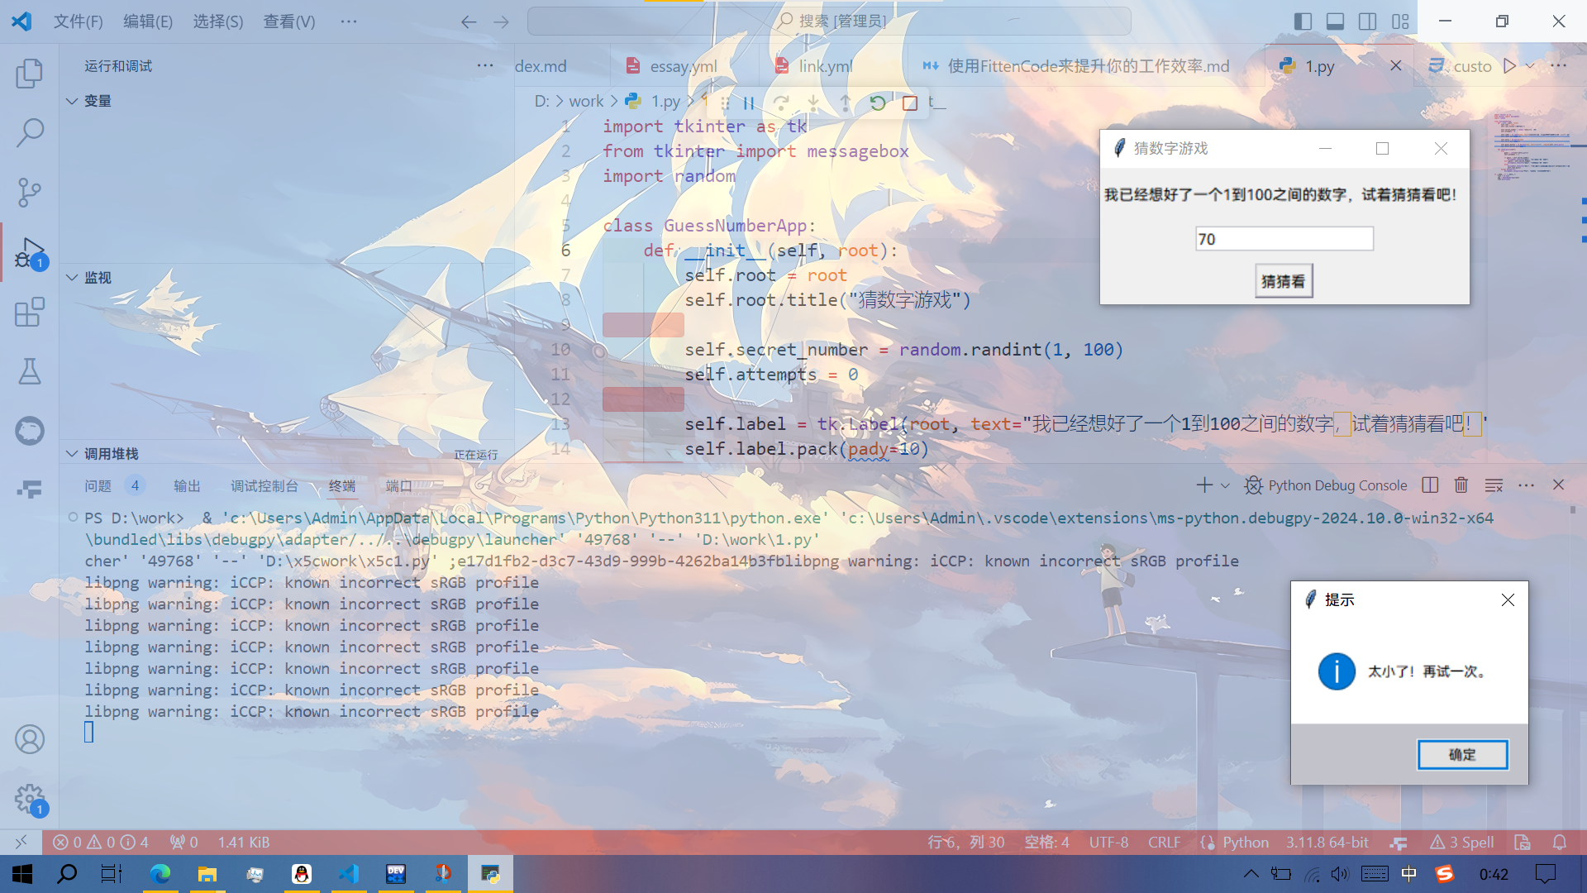Click the debug Step Into button

click(x=813, y=103)
